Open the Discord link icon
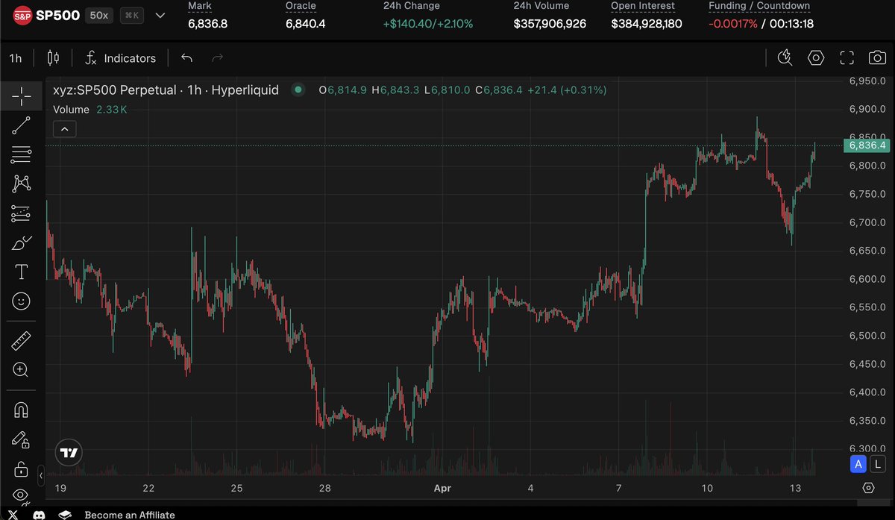Image resolution: width=895 pixels, height=520 pixels. click(x=38, y=515)
